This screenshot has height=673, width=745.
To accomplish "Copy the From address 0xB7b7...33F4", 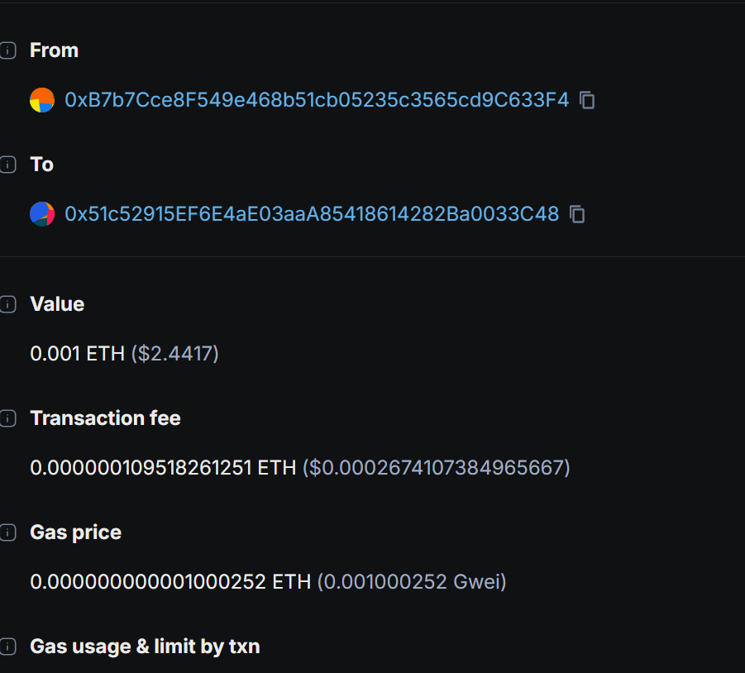I will click(x=587, y=100).
